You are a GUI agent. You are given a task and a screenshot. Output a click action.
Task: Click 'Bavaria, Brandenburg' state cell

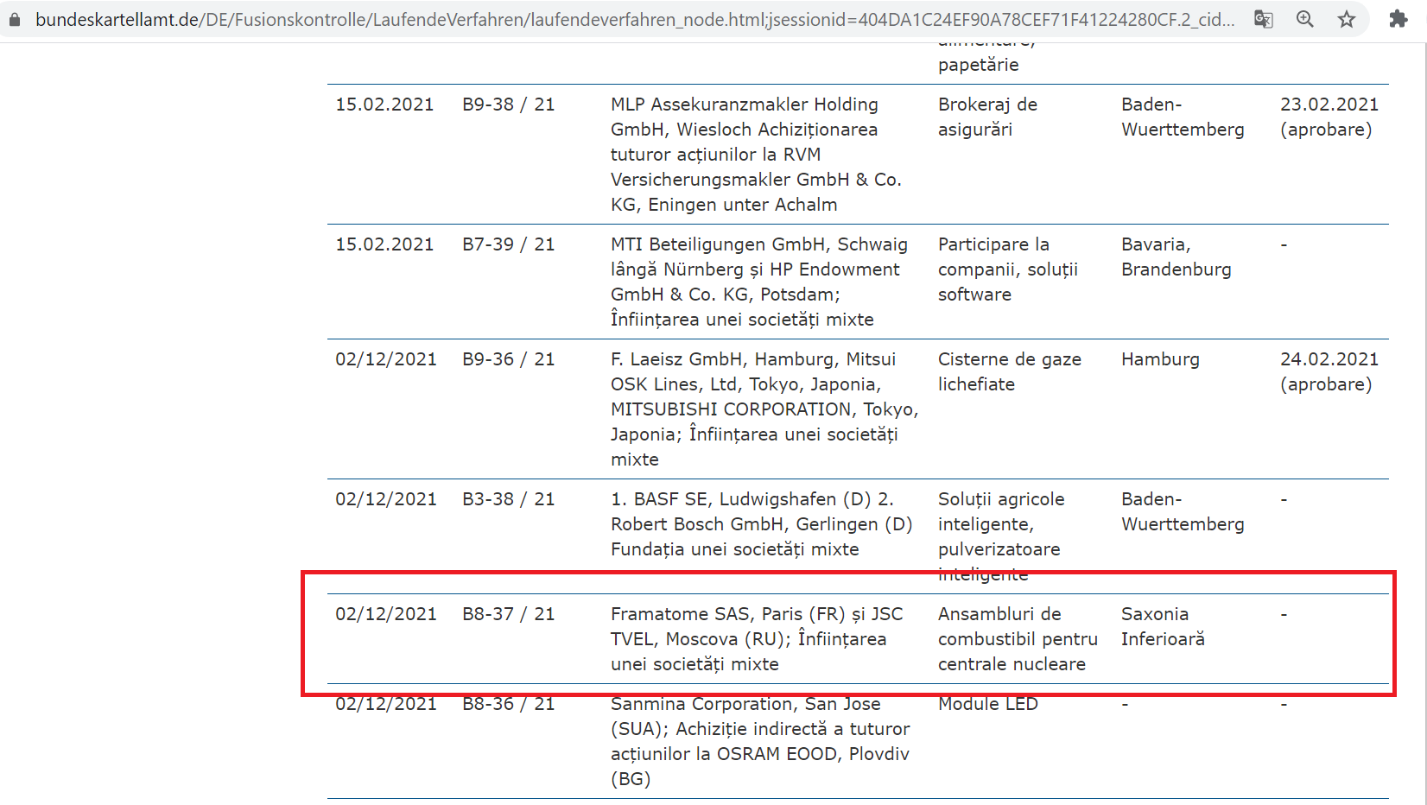(x=1176, y=257)
